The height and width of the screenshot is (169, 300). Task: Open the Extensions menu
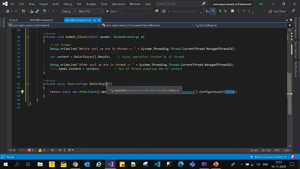[118, 4]
